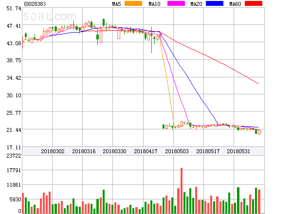The image size is (292, 214).
Task: Click the orange MA5 legend swatch
Action: click(133, 3)
